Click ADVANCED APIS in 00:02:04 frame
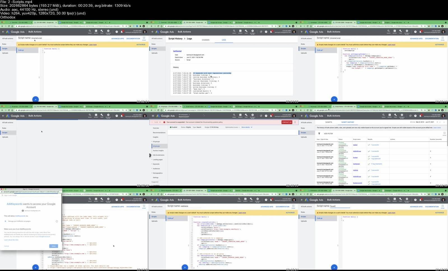This screenshot has height=271, width=448. coord(118,38)
